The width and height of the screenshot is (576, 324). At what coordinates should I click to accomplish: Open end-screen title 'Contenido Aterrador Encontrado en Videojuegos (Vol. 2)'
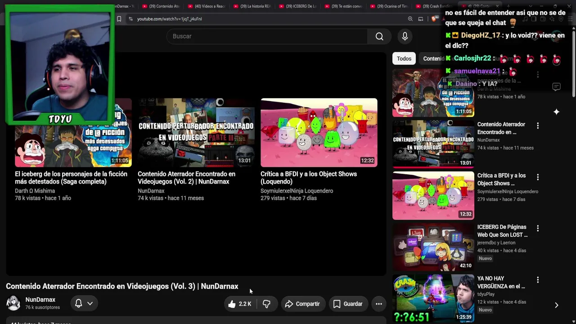click(186, 178)
